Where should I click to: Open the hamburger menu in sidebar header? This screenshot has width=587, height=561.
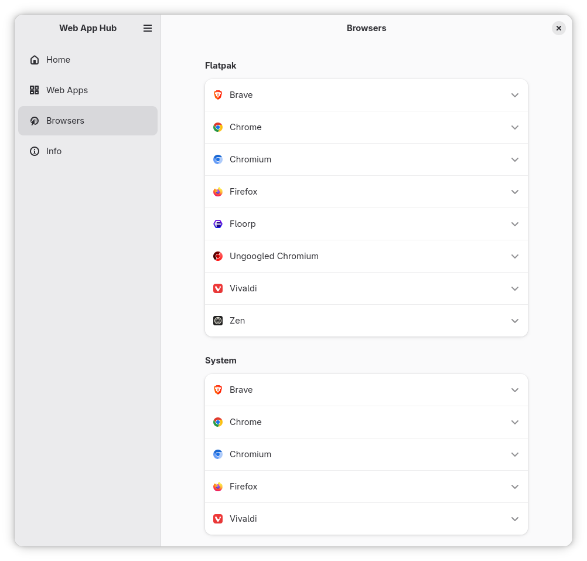click(x=148, y=28)
